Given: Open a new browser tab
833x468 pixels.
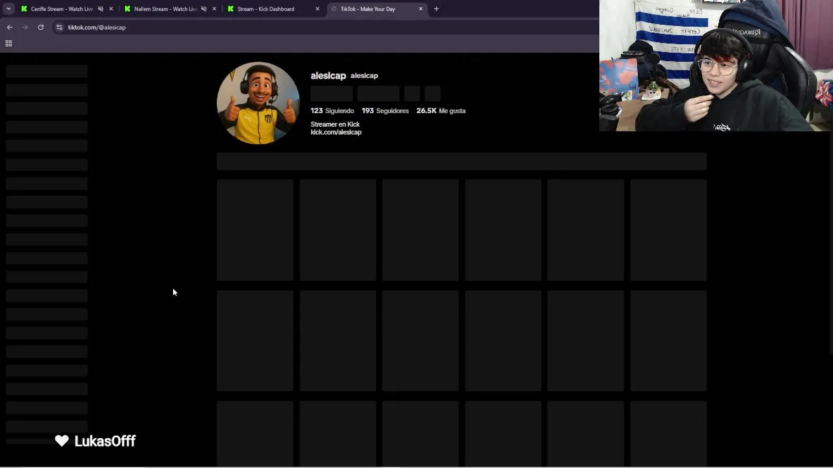Looking at the screenshot, I should point(436,9).
